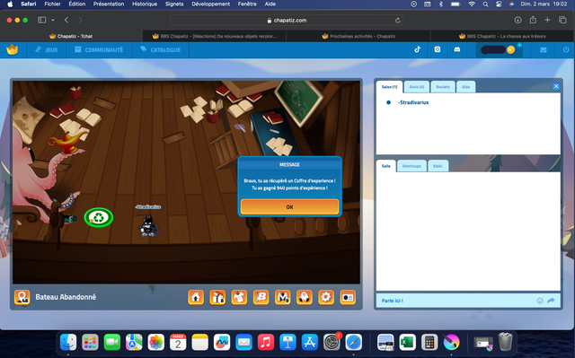
Task: Open the home icon in game toolbar
Action: [x=196, y=297]
